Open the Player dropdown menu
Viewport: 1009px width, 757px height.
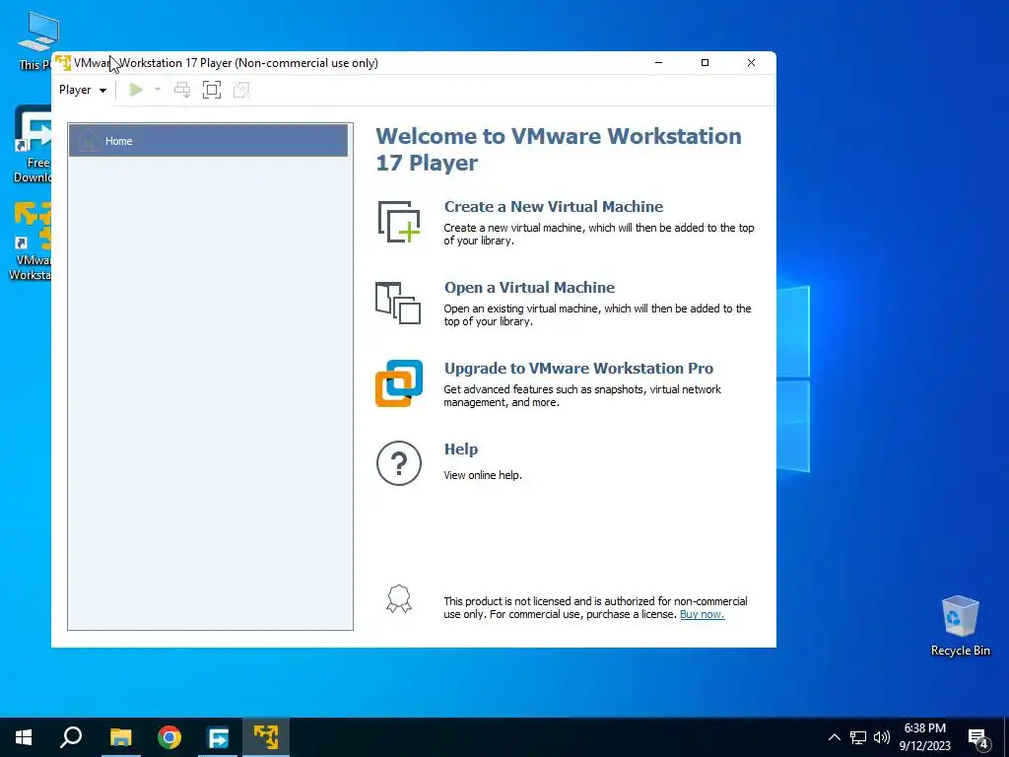coord(83,90)
